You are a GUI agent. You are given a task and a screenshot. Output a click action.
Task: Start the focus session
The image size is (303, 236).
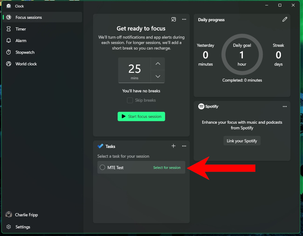click(141, 116)
